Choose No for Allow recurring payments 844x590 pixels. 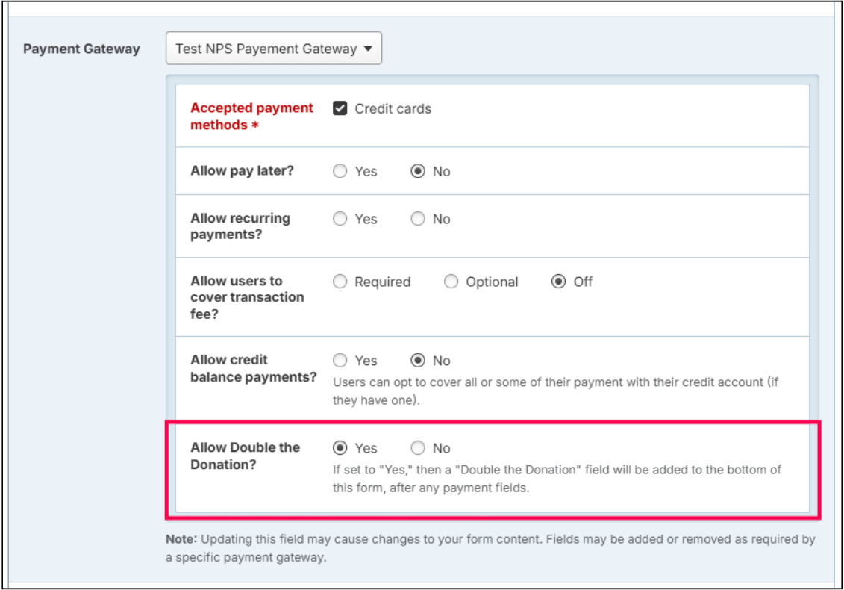[x=418, y=219]
